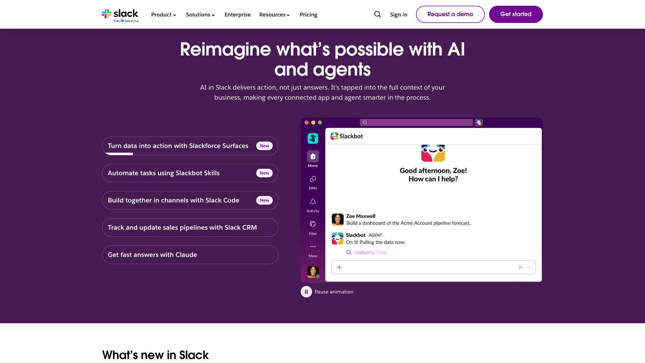Open the Enterprise nav item
Image resolution: width=645 pixels, height=363 pixels.
coord(238,15)
